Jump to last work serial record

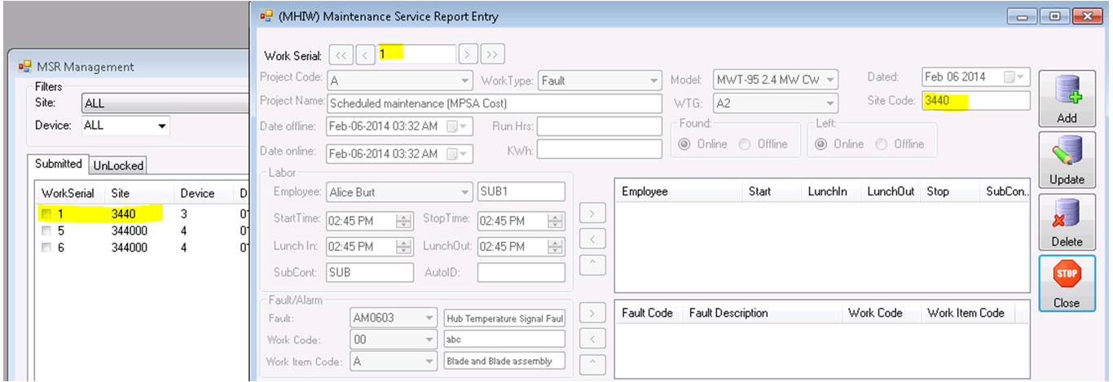tap(492, 55)
